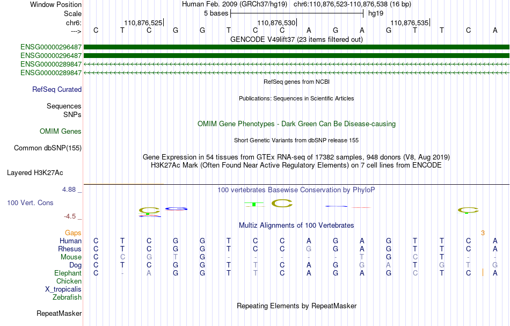Image resolution: width=510 pixels, height=326 pixels.
Task: Click the SNPs track label
Action: pyautogui.click(x=72, y=114)
